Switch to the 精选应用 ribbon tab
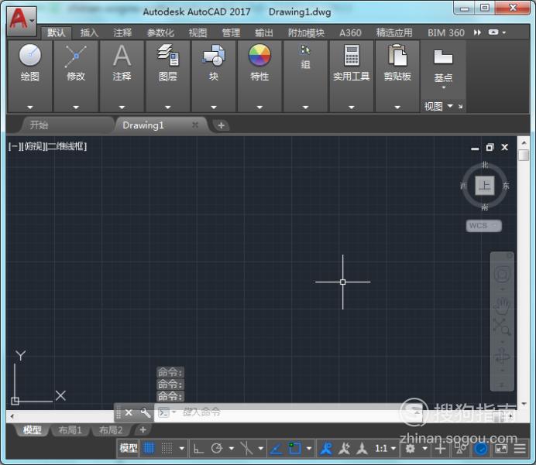Screen dimensions: 536x465 click(x=394, y=32)
